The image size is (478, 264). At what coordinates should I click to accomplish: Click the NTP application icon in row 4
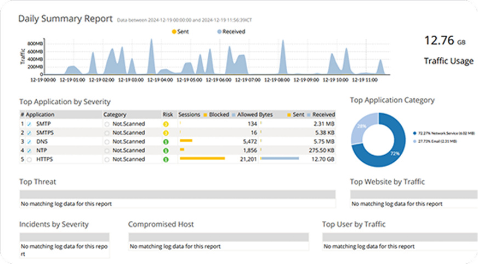click(29, 150)
